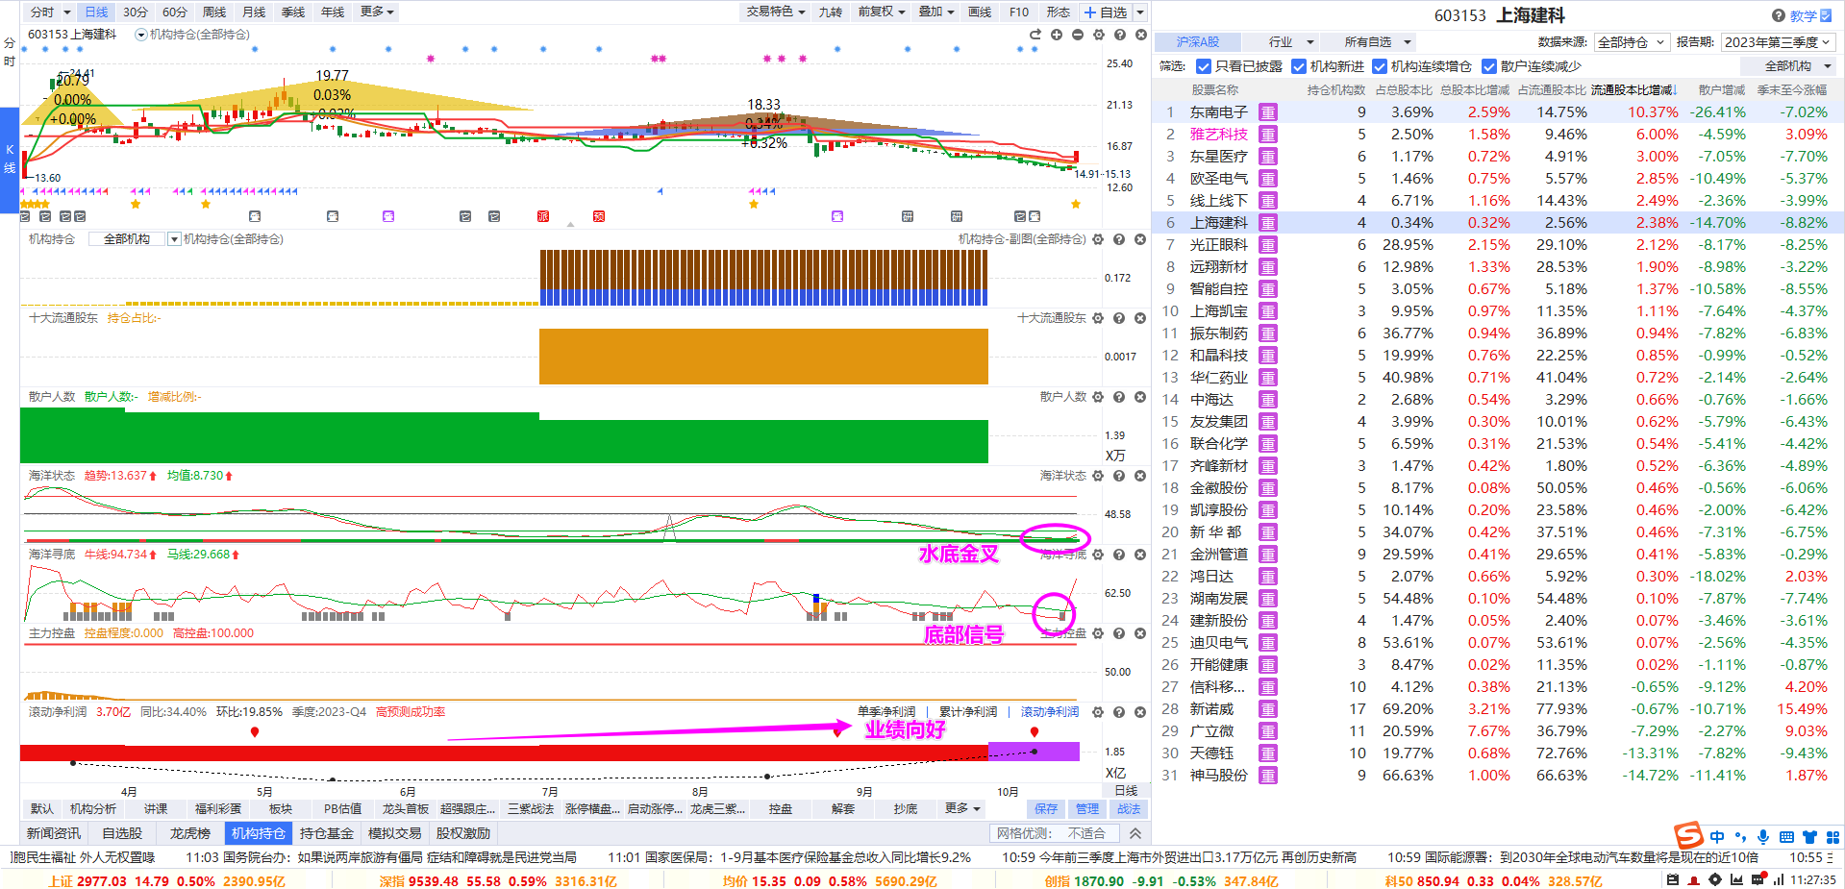This screenshot has width=1845, height=889.
Task: Select the 沪深A股 tab
Action: click(1197, 42)
